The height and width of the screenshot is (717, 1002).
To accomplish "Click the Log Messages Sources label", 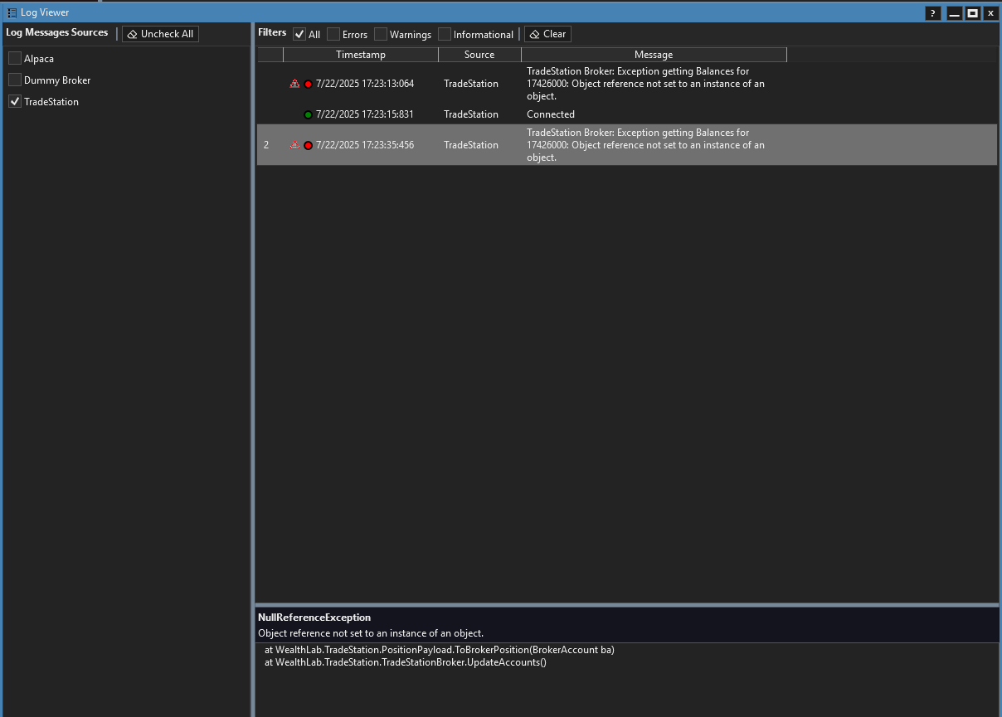I will pyautogui.click(x=57, y=32).
